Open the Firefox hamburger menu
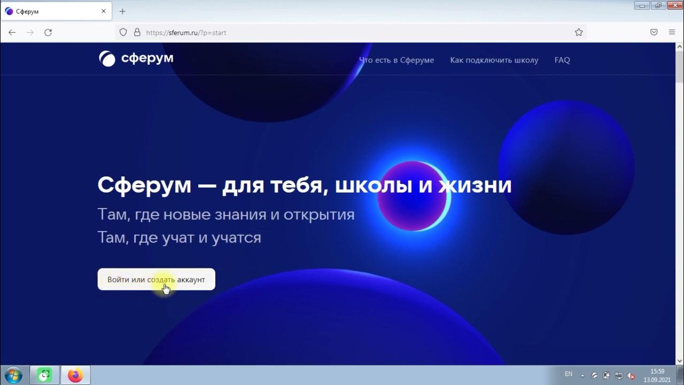Screen dimensions: 684x385 [x=672, y=33]
